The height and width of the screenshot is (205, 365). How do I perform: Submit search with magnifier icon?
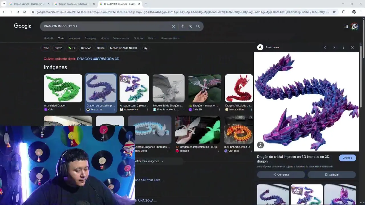(198, 26)
